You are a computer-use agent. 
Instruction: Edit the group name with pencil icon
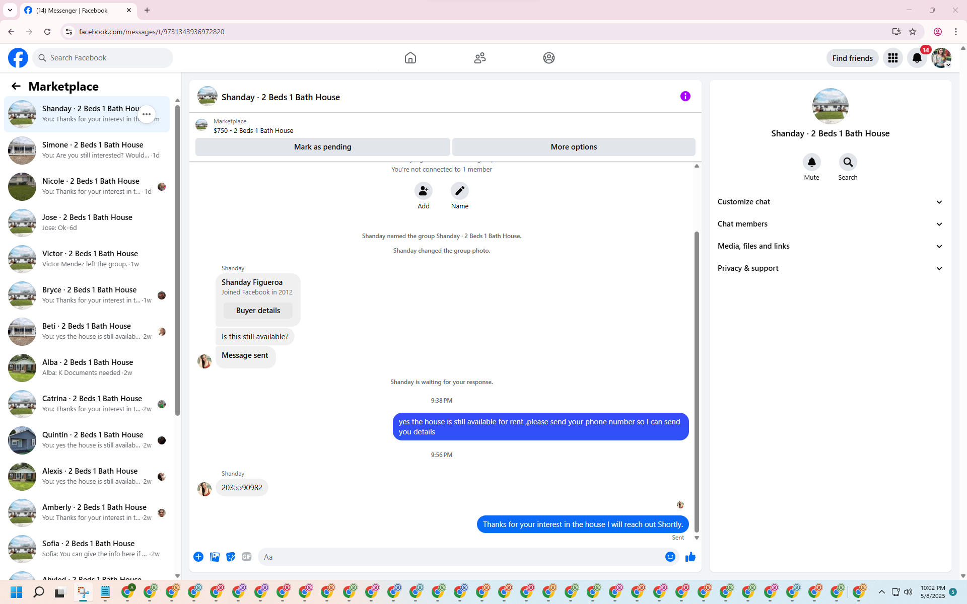pos(460,191)
